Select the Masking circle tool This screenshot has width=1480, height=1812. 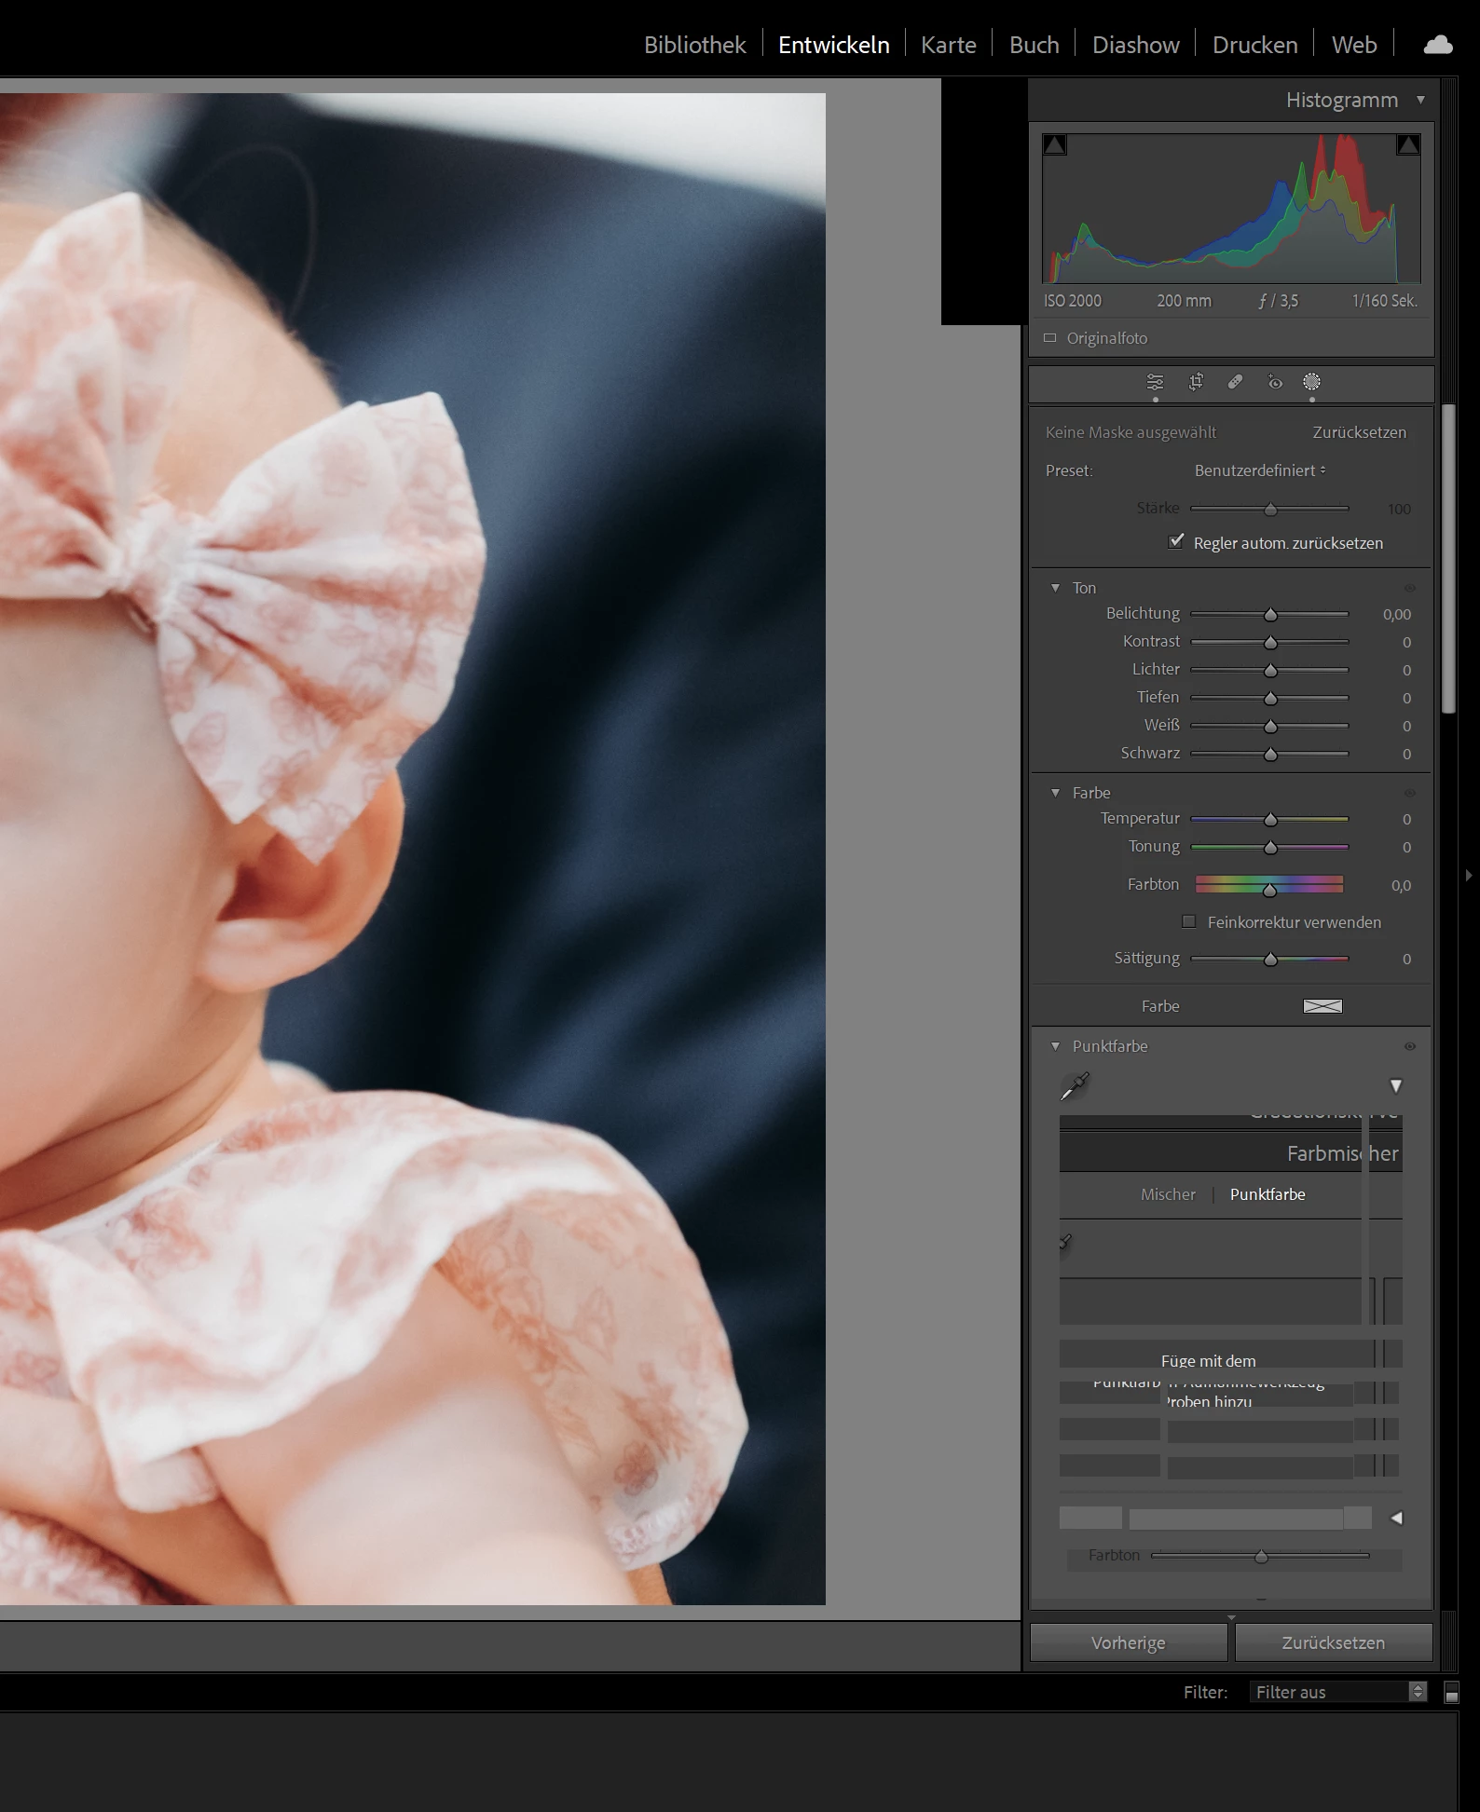[1311, 382]
